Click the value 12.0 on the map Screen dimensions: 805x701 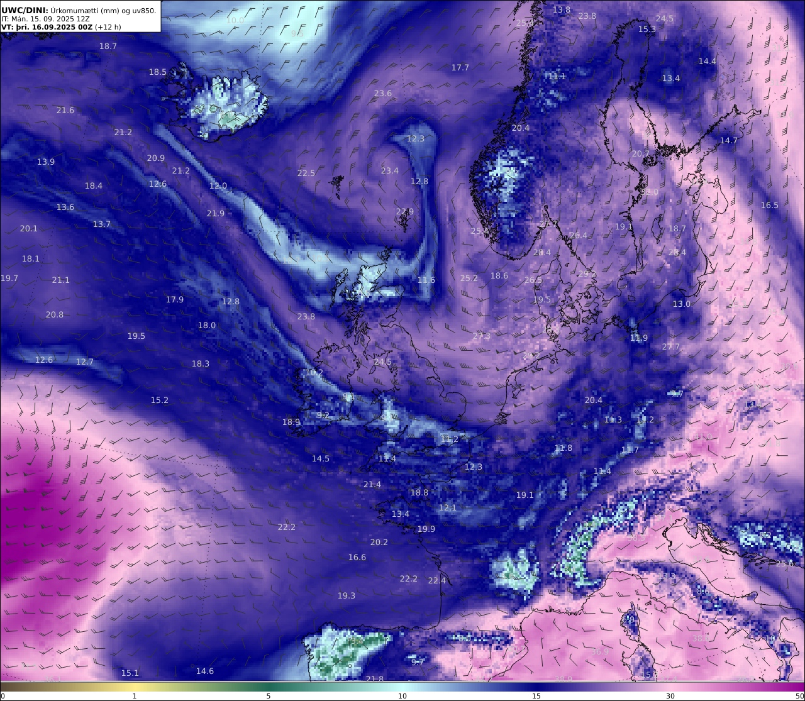point(218,186)
